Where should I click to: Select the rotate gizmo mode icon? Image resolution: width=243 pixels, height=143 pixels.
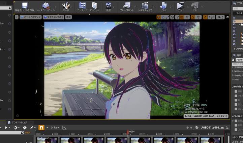163,17
